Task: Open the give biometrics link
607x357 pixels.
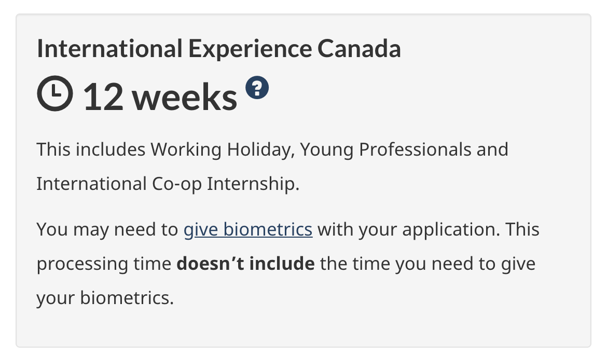Action: click(248, 229)
